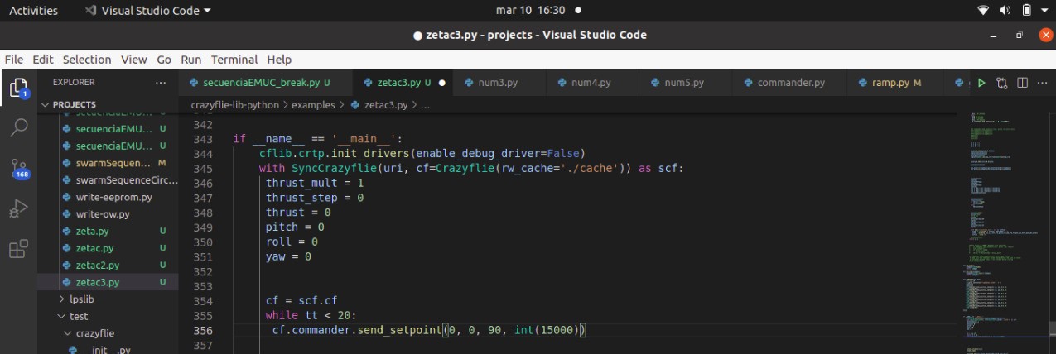Expand the lpslib folder
Image resolution: width=1056 pixels, height=354 pixels.
coord(80,299)
